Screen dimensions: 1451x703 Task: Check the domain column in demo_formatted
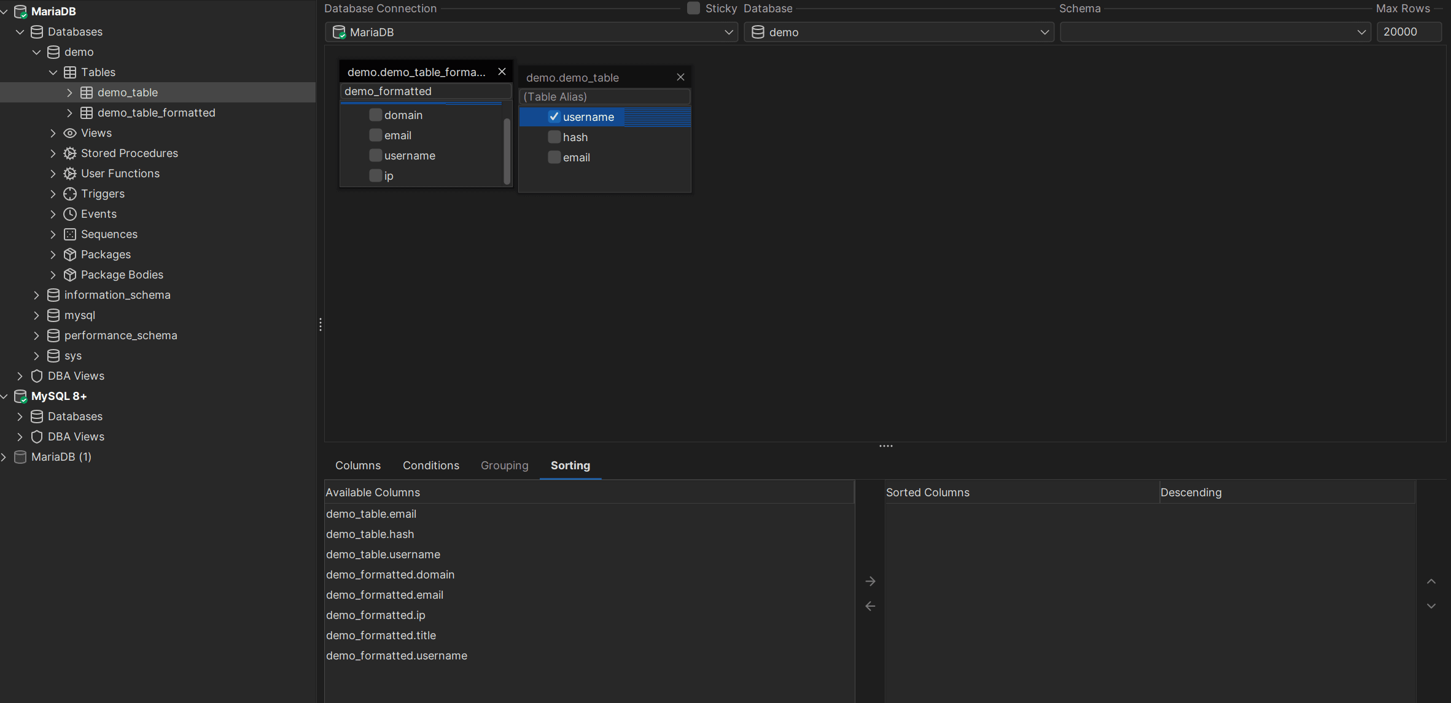pos(375,115)
